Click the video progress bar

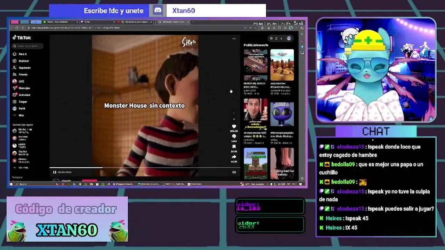(145, 168)
